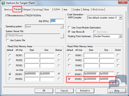Toggle the Big Endian checkbox
Screen dimensions: 129x96
click(x=94, y=32)
